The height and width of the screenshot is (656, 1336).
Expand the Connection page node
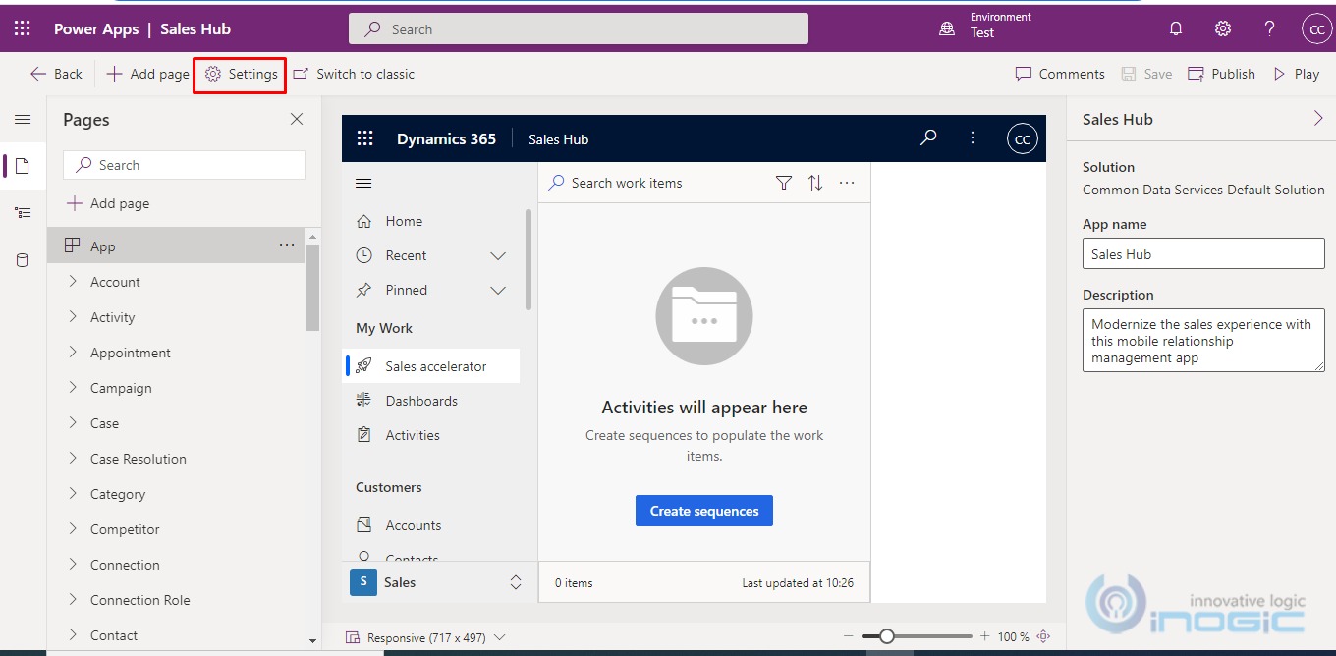tap(73, 564)
